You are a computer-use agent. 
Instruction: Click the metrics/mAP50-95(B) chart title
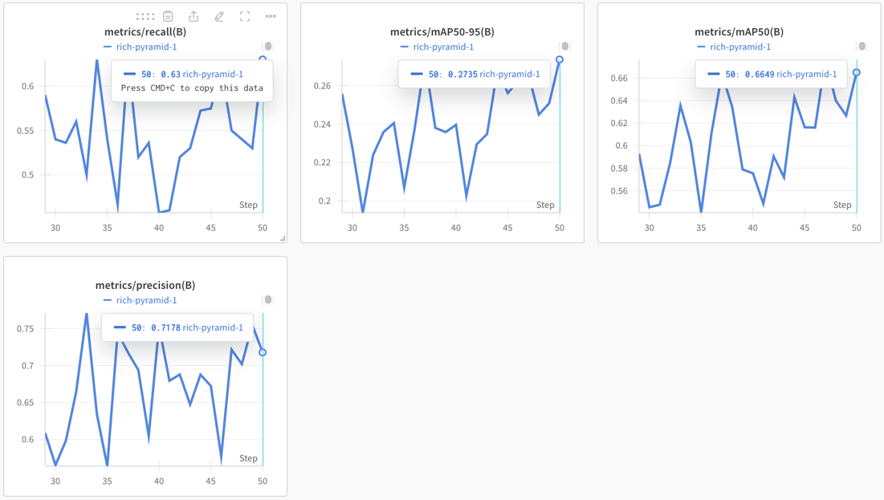442,32
